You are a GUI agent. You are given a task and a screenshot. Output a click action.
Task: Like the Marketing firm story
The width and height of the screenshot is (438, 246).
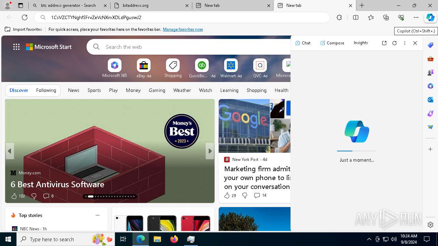[227, 195]
